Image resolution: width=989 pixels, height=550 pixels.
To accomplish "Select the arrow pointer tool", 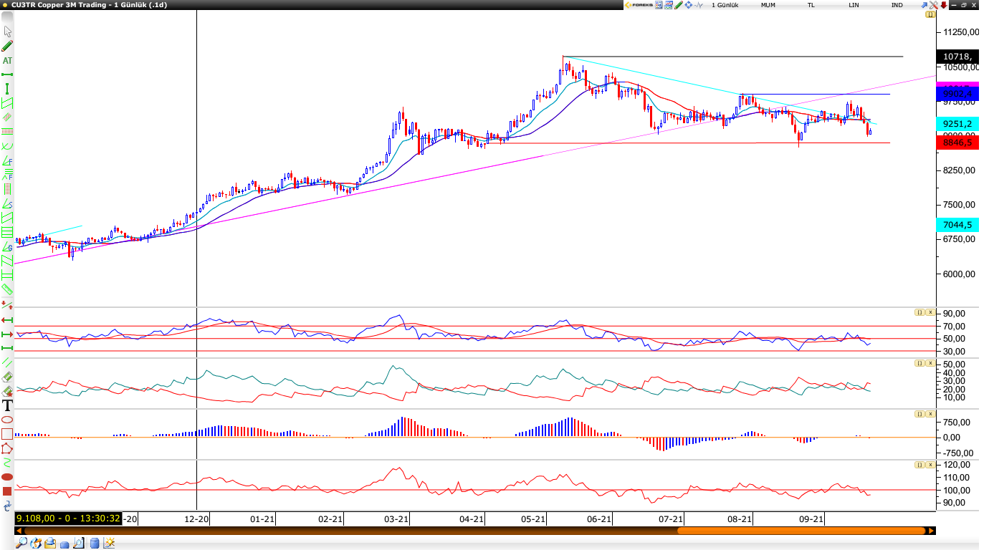I will [x=8, y=32].
